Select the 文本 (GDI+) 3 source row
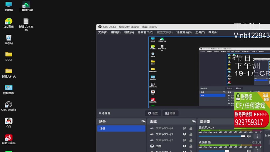This screenshot has width=270, height=152. 171,134
